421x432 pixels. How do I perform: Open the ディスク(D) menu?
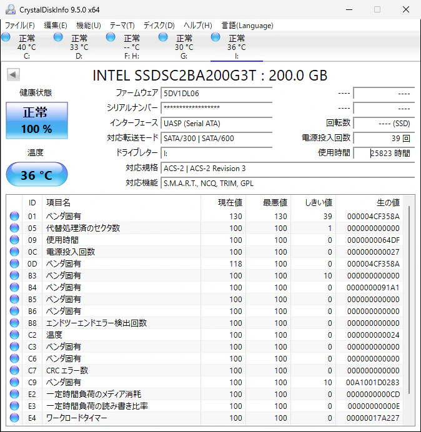click(x=159, y=26)
